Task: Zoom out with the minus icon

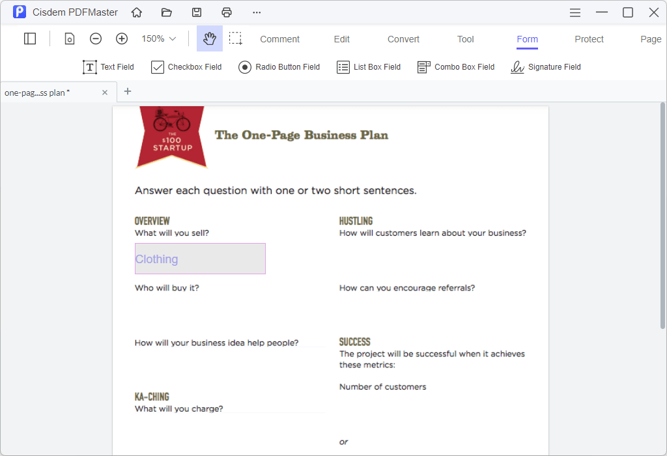Action: [96, 38]
